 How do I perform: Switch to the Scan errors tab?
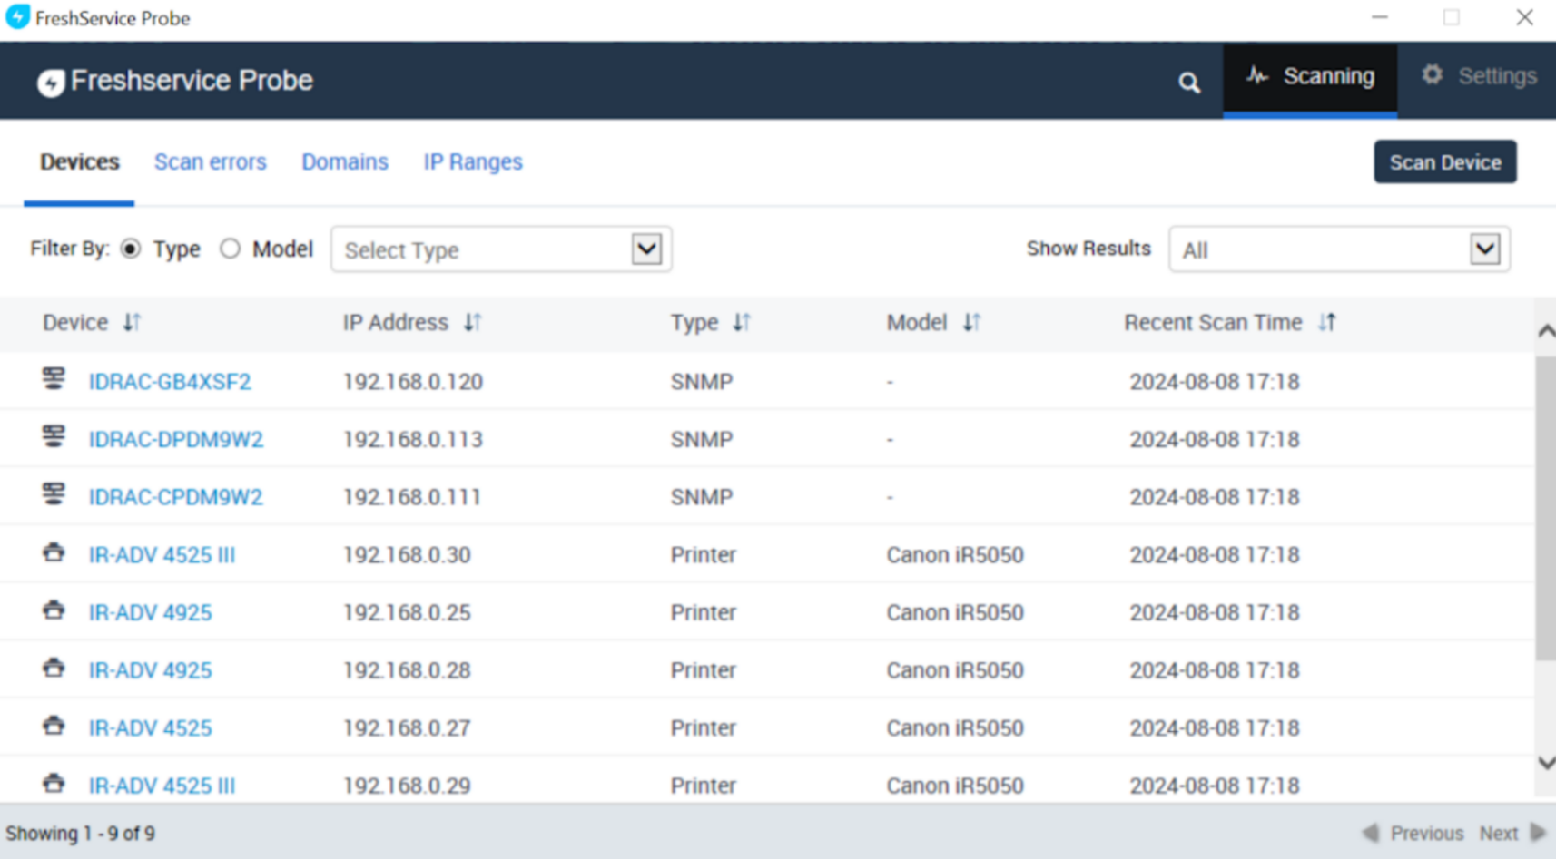point(210,162)
